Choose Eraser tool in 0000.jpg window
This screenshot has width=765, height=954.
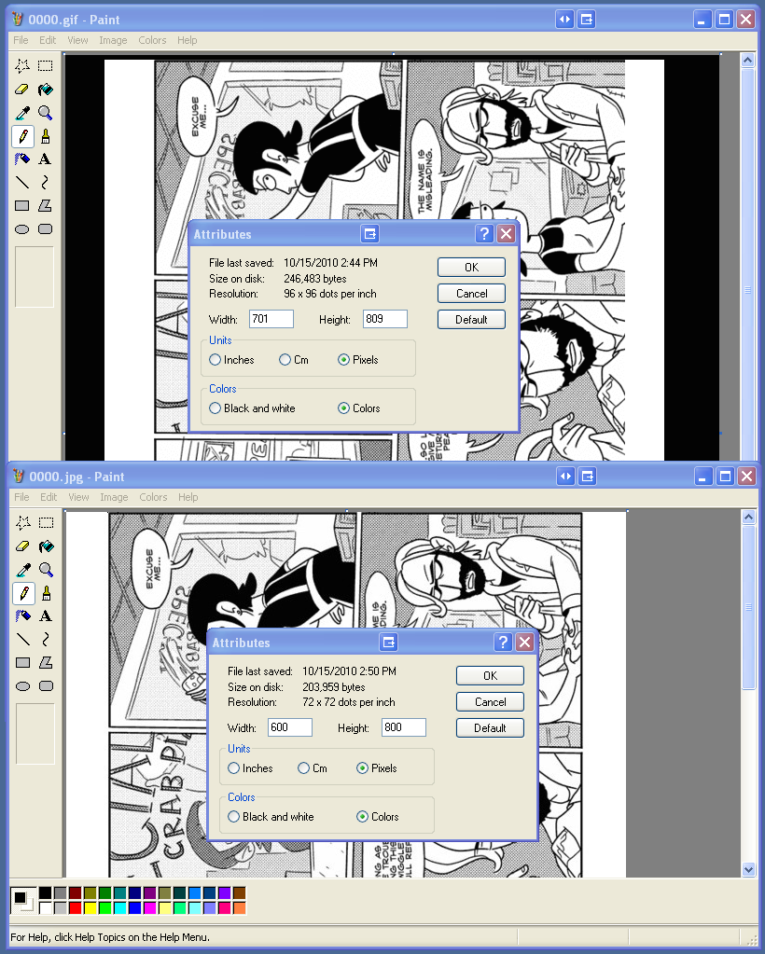coord(23,546)
